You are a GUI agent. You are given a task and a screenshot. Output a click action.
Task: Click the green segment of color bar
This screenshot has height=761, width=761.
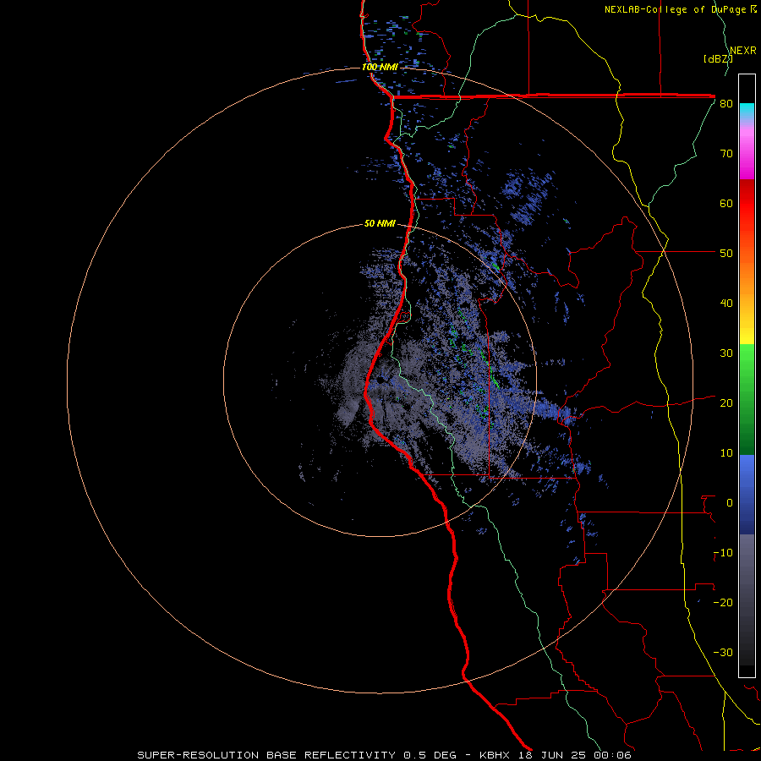point(747,399)
